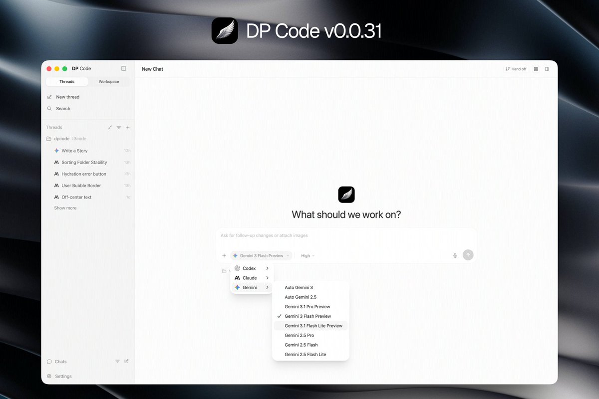
Task: Click the 1d timestamp on Off-center text
Action: 128,197
